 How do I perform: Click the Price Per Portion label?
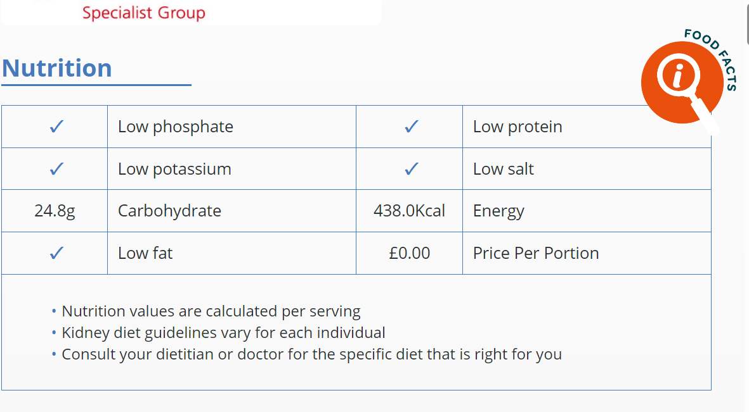[536, 253]
